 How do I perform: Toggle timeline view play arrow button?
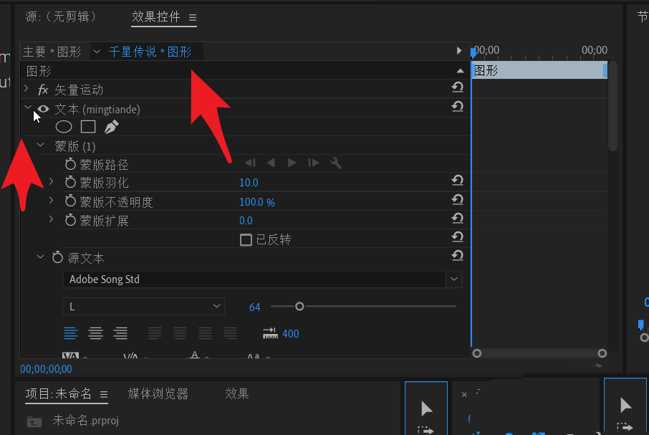459,50
